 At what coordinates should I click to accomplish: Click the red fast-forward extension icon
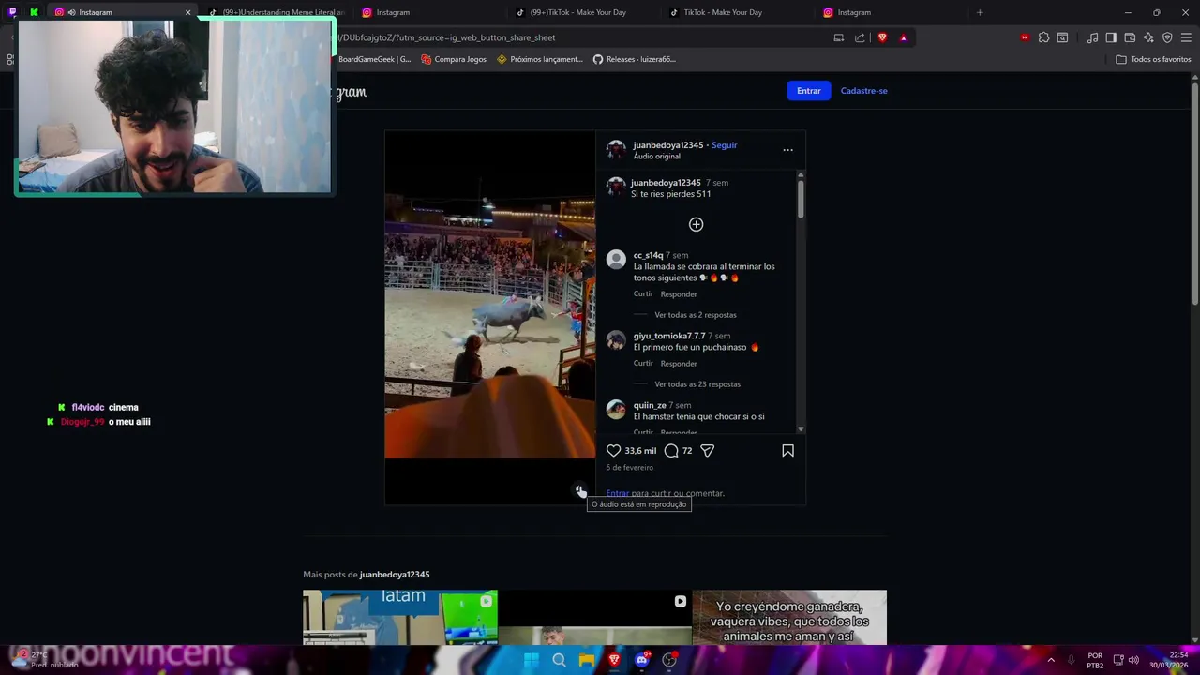click(1025, 37)
